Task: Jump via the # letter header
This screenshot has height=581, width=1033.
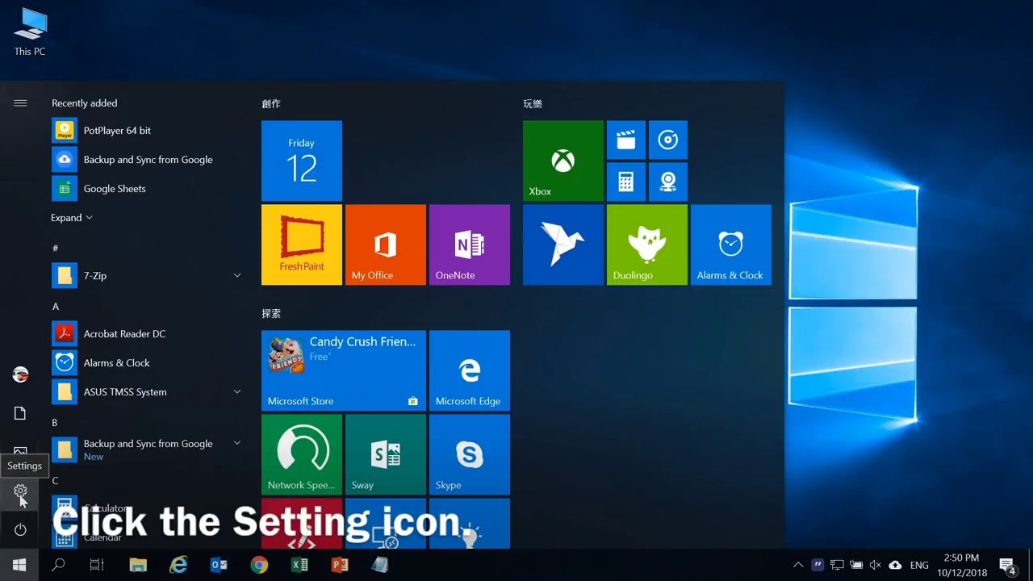Action: [56, 249]
